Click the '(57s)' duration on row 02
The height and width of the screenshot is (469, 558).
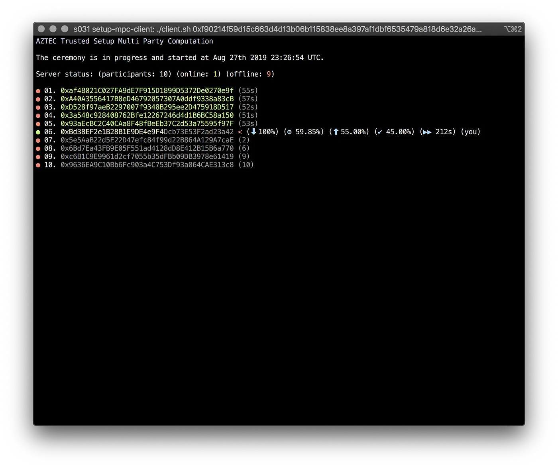[248, 99]
